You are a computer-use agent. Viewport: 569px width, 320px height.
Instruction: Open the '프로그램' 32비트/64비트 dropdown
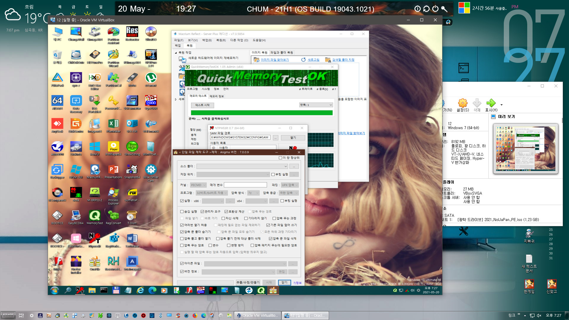212,193
